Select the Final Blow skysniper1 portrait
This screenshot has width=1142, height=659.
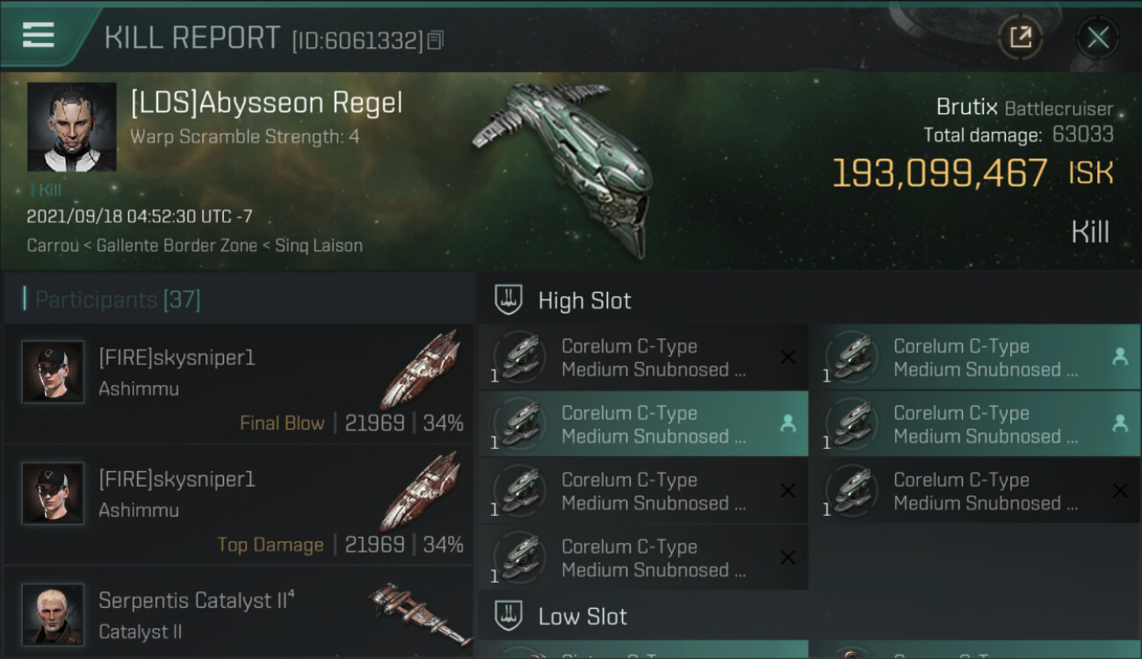[x=53, y=372]
